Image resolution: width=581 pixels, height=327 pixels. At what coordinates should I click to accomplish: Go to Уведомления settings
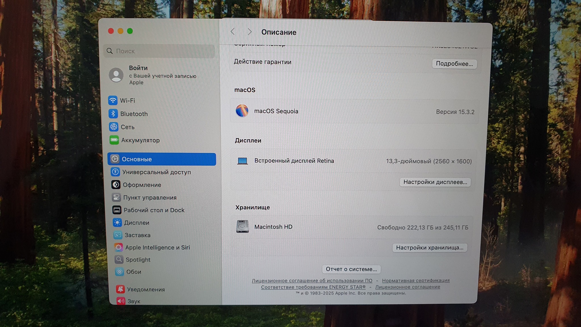tap(146, 289)
